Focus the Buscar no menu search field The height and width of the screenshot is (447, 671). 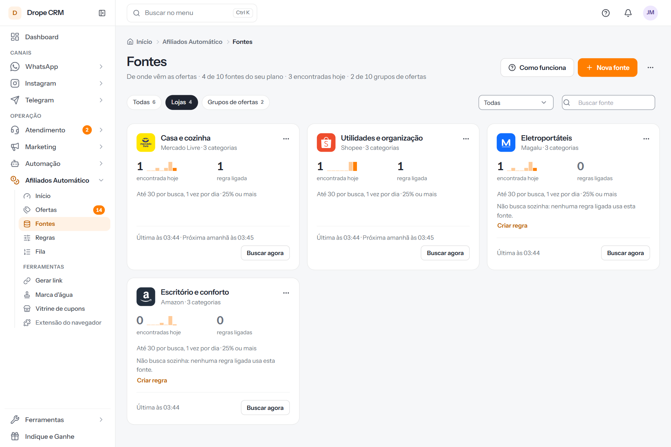tap(192, 13)
